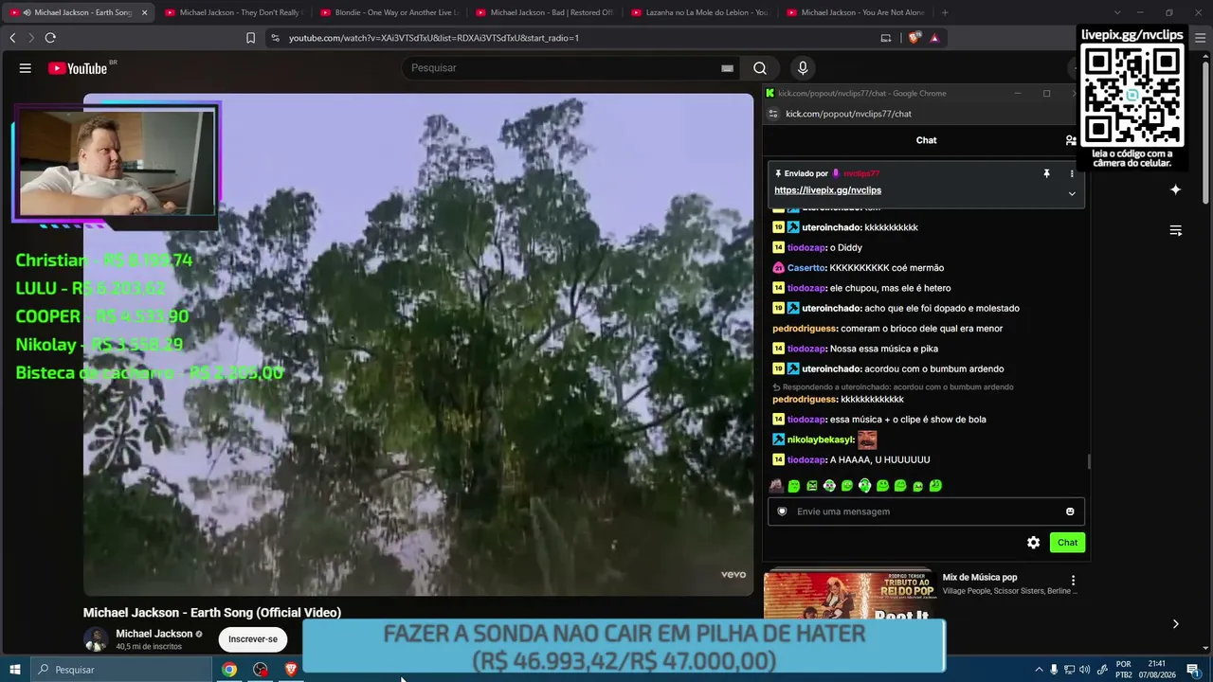The height and width of the screenshot is (682, 1213).
Task: Click the Mix de Música pop title
Action: (980, 578)
